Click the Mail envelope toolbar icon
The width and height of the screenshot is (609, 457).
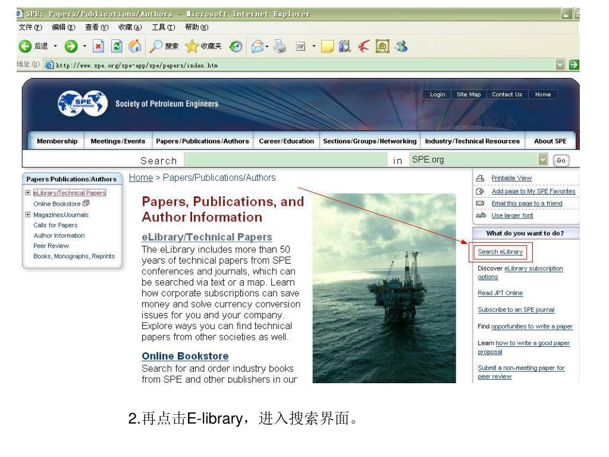(x=257, y=46)
